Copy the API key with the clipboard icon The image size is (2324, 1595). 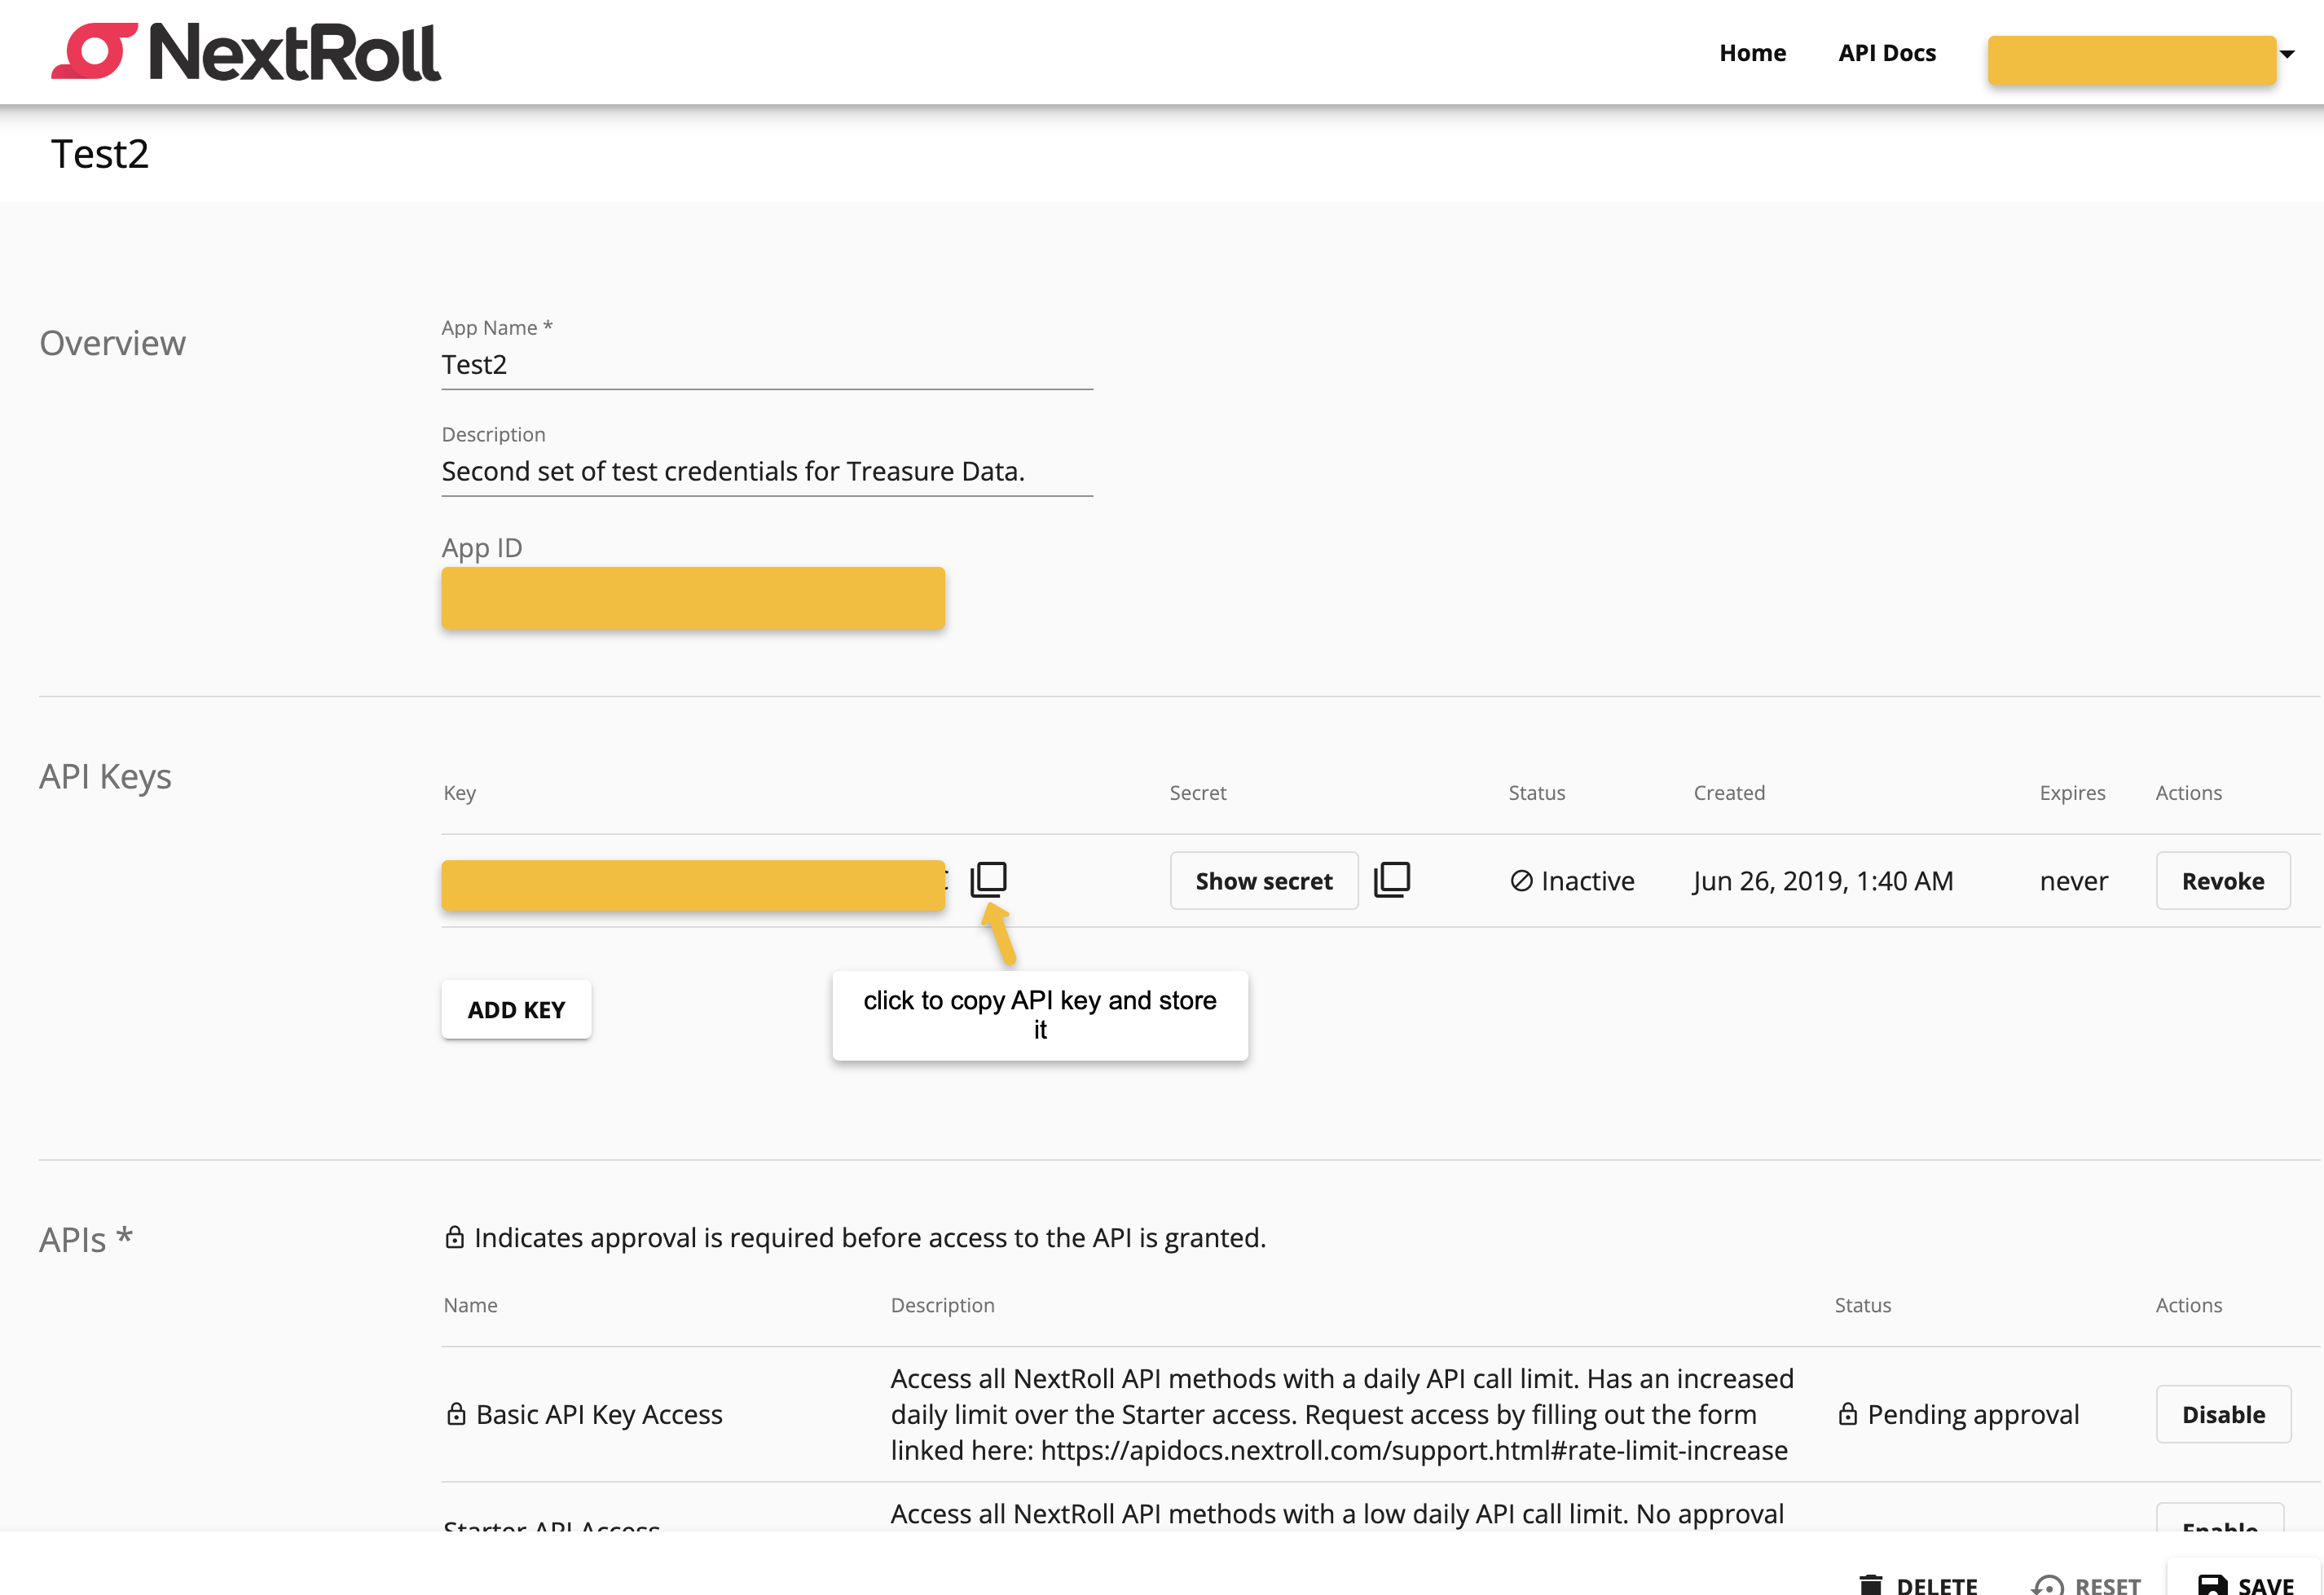tap(988, 880)
